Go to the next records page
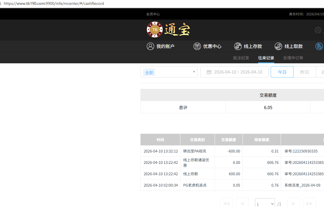Viewport: 324px width, 207px height. tap(294, 203)
